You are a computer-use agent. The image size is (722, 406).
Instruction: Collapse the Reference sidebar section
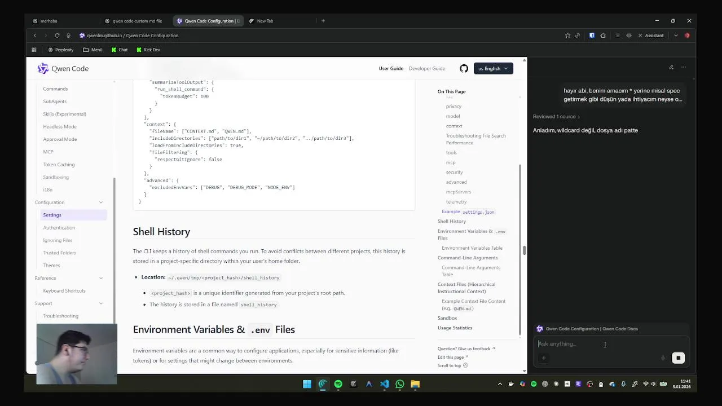[101, 278]
